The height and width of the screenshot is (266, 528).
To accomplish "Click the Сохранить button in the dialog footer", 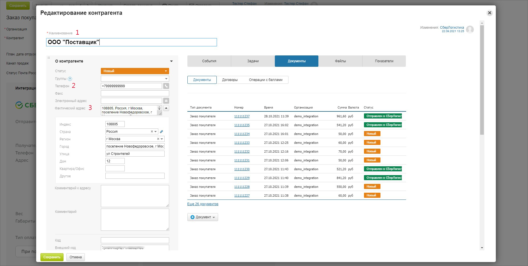I will (x=52, y=257).
